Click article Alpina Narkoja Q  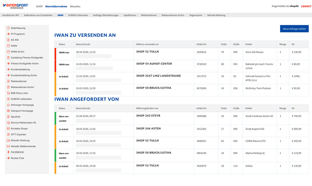tap(255, 153)
